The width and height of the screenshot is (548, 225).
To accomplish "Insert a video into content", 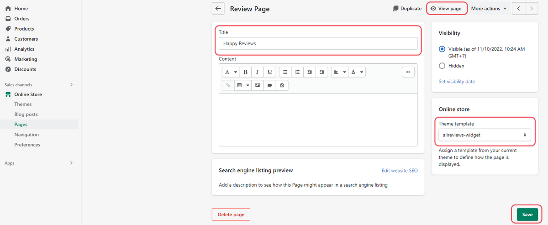I will [270, 85].
